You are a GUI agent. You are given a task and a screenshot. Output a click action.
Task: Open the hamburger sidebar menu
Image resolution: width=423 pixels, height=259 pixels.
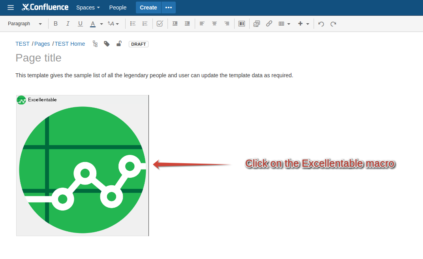click(11, 7)
